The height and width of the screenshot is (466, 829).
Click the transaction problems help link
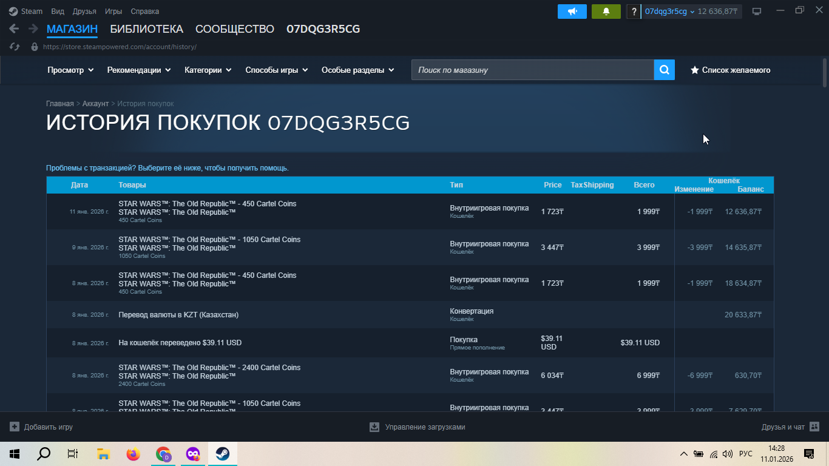[x=167, y=168]
